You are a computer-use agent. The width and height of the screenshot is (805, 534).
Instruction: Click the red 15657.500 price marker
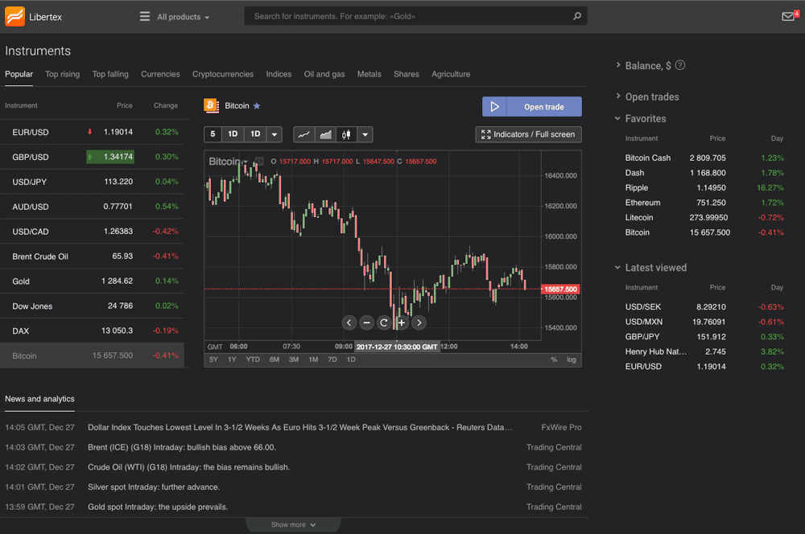(x=560, y=290)
